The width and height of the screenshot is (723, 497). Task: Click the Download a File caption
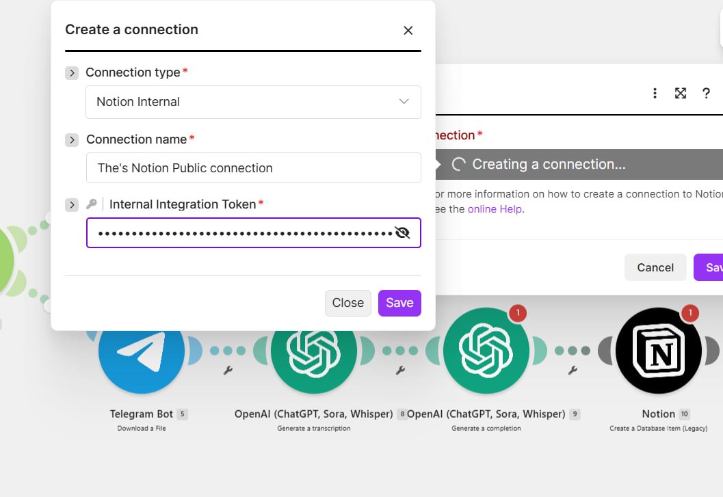point(142,429)
